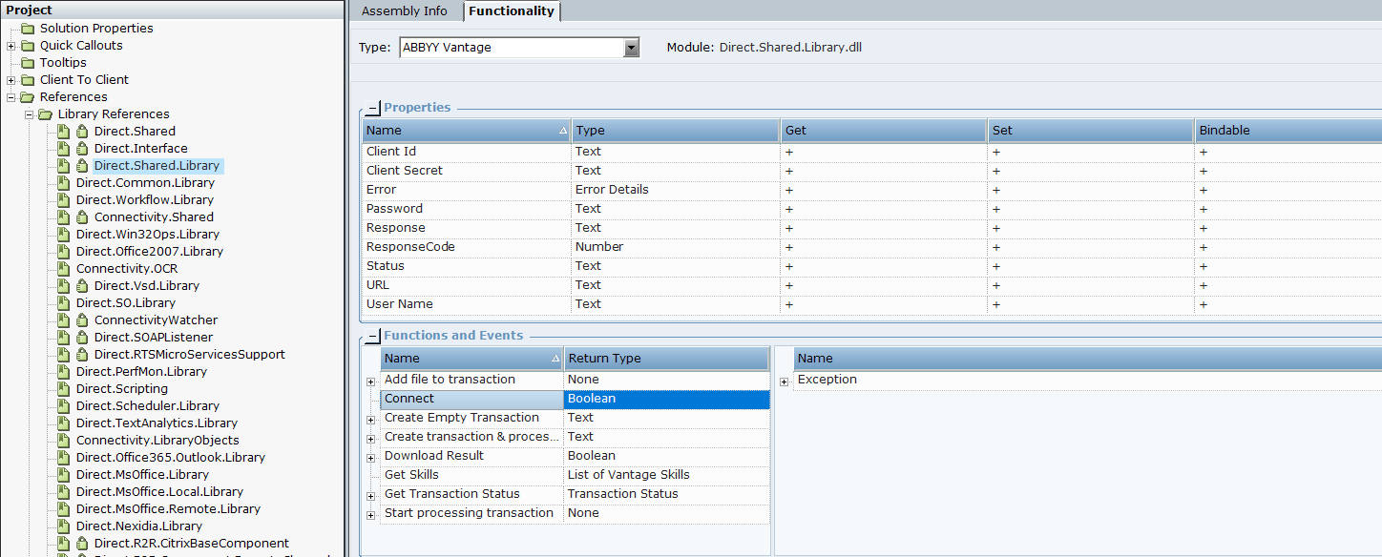
Task: Select the Functionality tab
Action: [511, 11]
